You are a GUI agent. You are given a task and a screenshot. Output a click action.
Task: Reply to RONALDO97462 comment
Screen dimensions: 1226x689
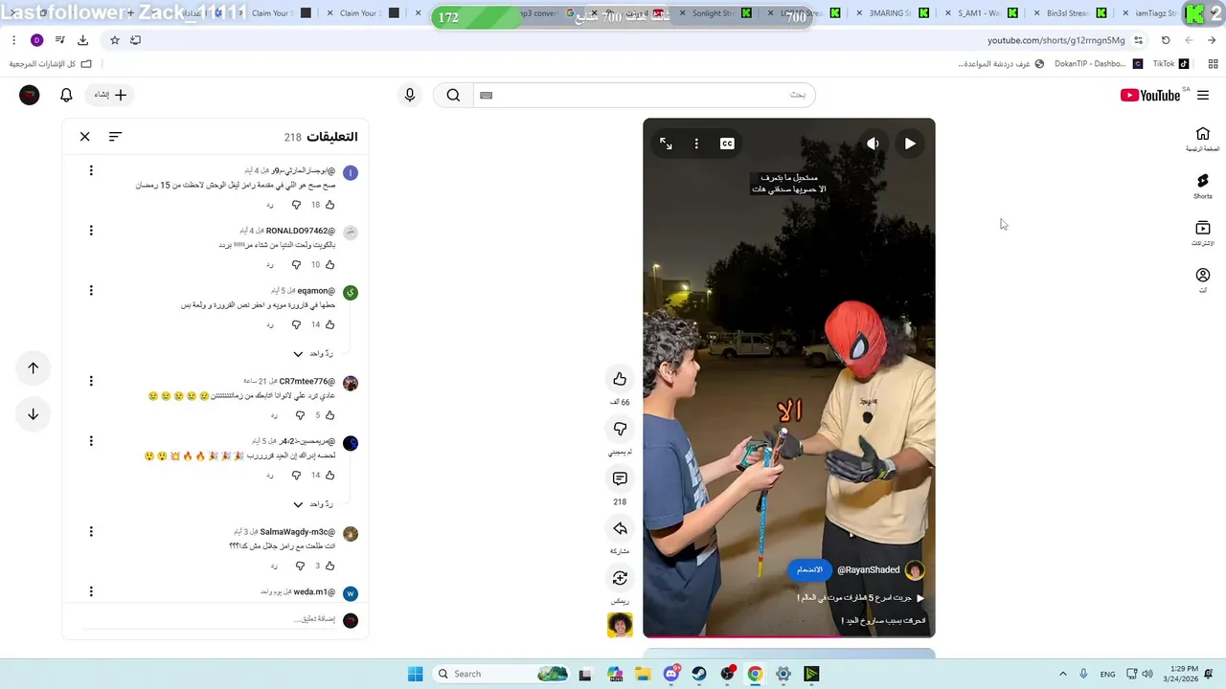(x=270, y=265)
